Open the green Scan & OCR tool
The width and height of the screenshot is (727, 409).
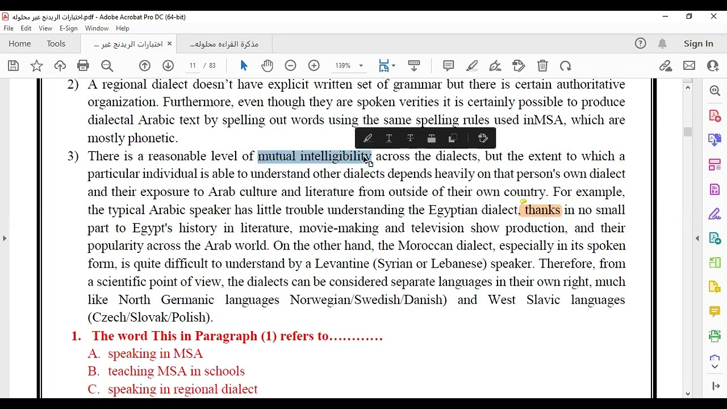(x=715, y=336)
